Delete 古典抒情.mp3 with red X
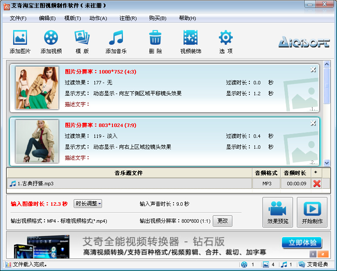337x271 pixels. pyautogui.click(x=317, y=184)
